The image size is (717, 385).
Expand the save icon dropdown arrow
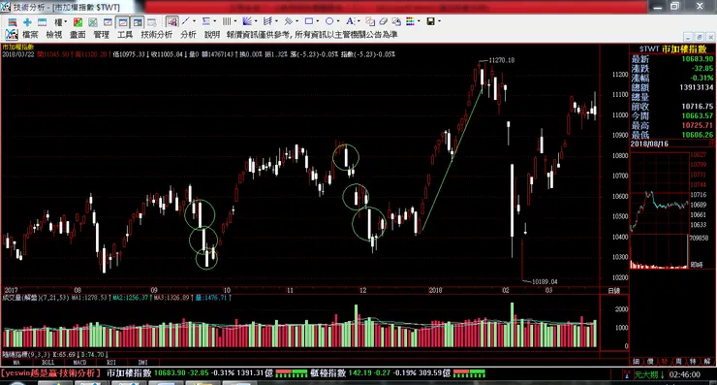(440, 21)
